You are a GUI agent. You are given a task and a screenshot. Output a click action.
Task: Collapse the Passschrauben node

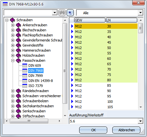tap(13, 60)
